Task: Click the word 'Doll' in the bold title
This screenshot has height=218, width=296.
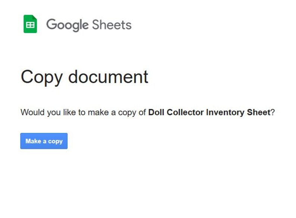Action: [156, 112]
